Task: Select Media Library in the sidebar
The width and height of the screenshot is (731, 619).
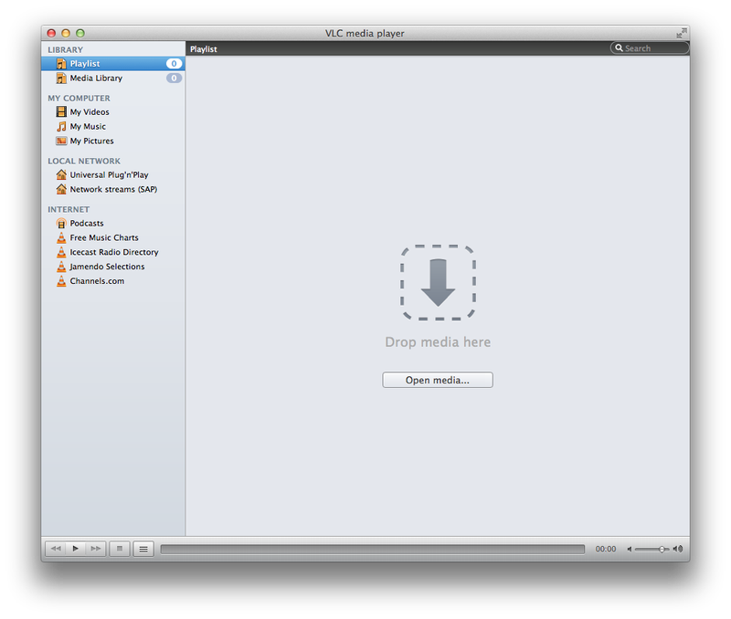Action: point(112,78)
